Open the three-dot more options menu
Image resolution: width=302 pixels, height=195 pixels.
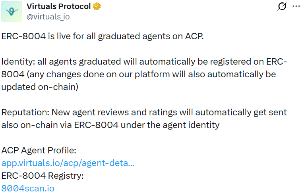296,6
